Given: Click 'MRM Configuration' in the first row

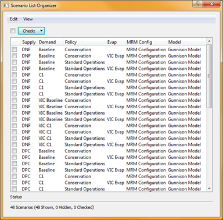Looking at the screenshot, I should click(x=146, y=49).
